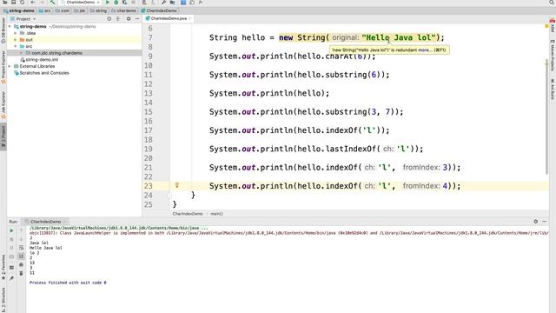556x313 pixels.
Task: Open the Maven Projects tool window tab
Action: 553,56
